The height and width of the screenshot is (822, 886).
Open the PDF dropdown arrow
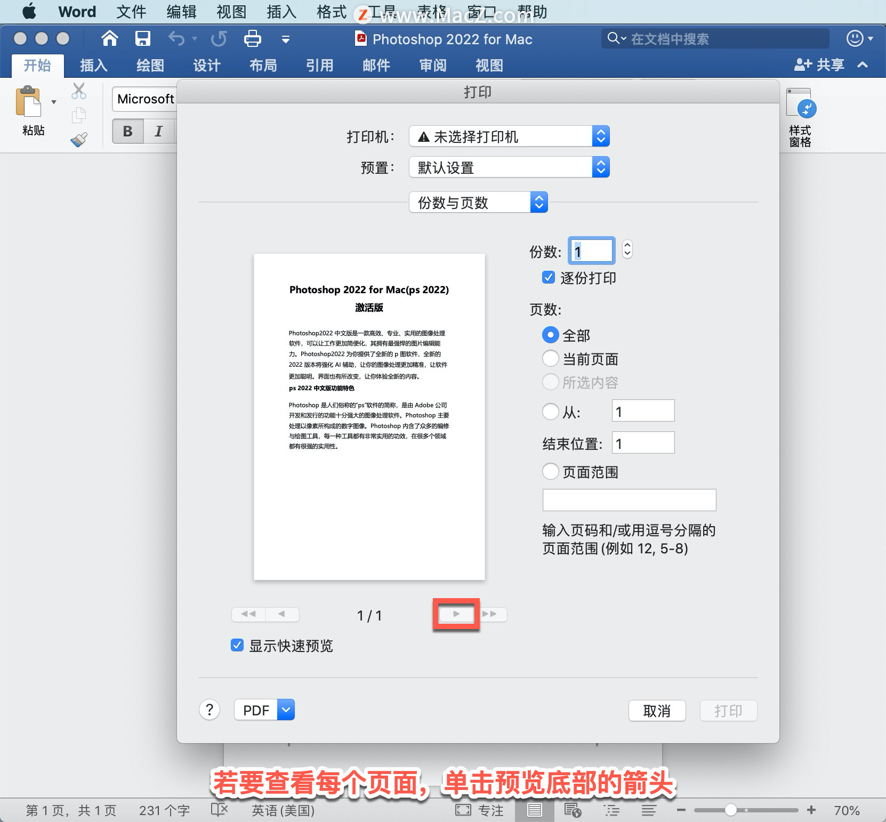(x=286, y=710)
